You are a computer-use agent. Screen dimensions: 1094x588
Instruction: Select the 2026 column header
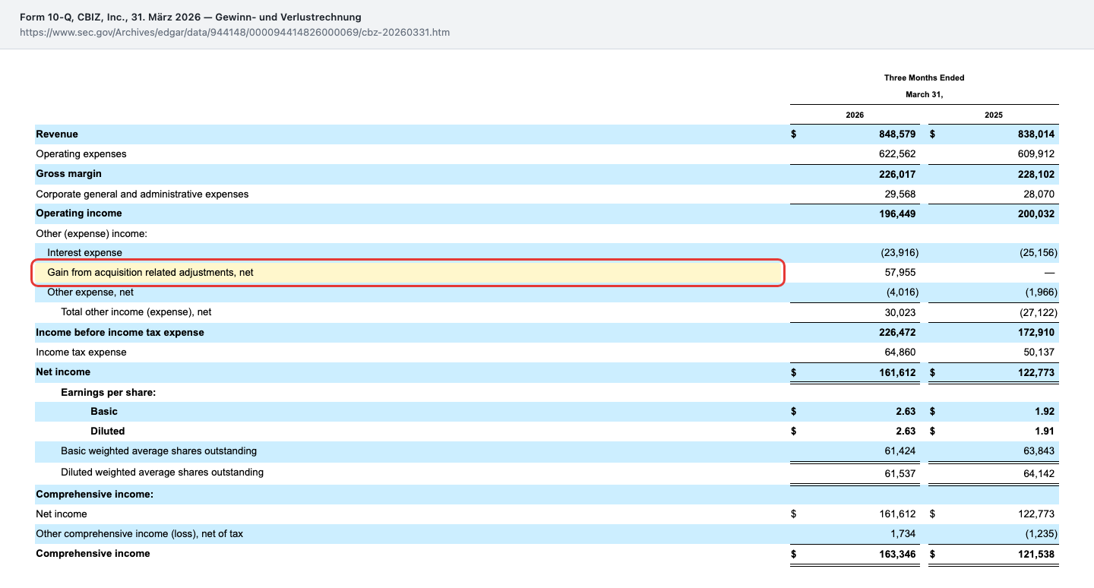855,115
